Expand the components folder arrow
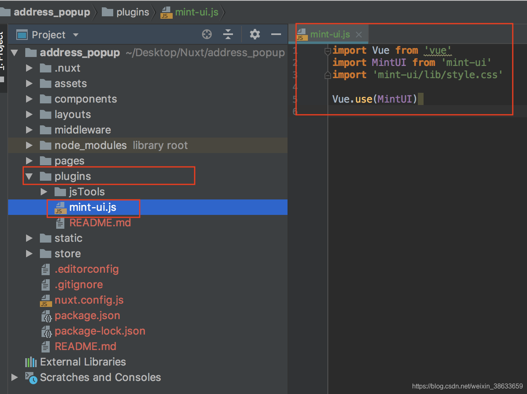 click(x=29, y=99)
